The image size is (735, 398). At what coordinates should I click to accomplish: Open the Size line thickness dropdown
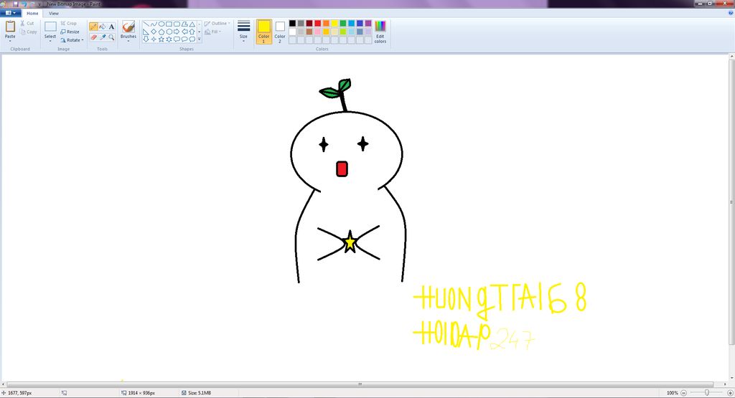[x=243, y=32]
